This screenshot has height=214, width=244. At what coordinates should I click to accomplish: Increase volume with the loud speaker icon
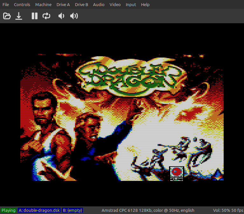(x=74, y=16)
